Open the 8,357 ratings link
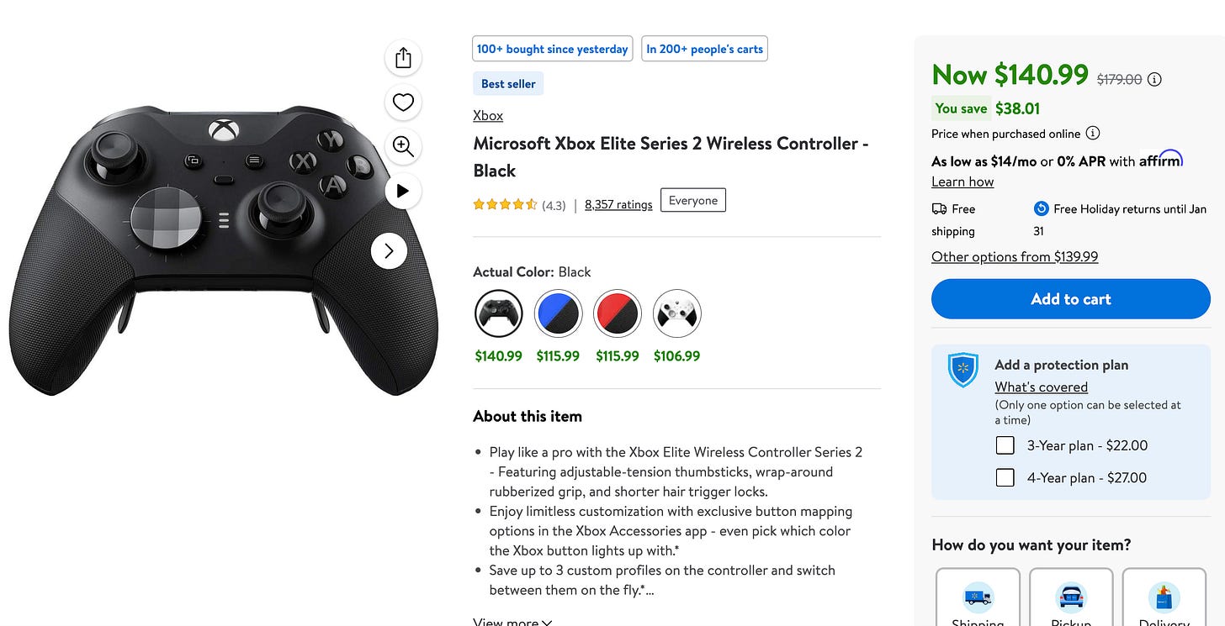The width and height of the screenshot is (1225, 626). point(618,204)
